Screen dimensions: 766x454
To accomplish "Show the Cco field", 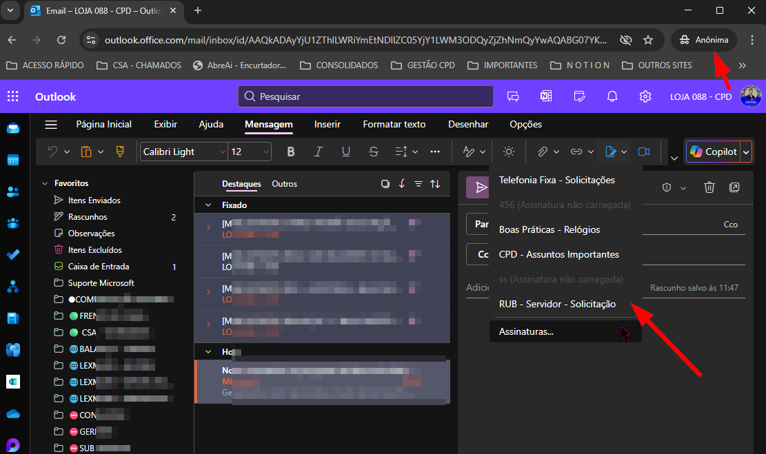I will click(730, 225).
